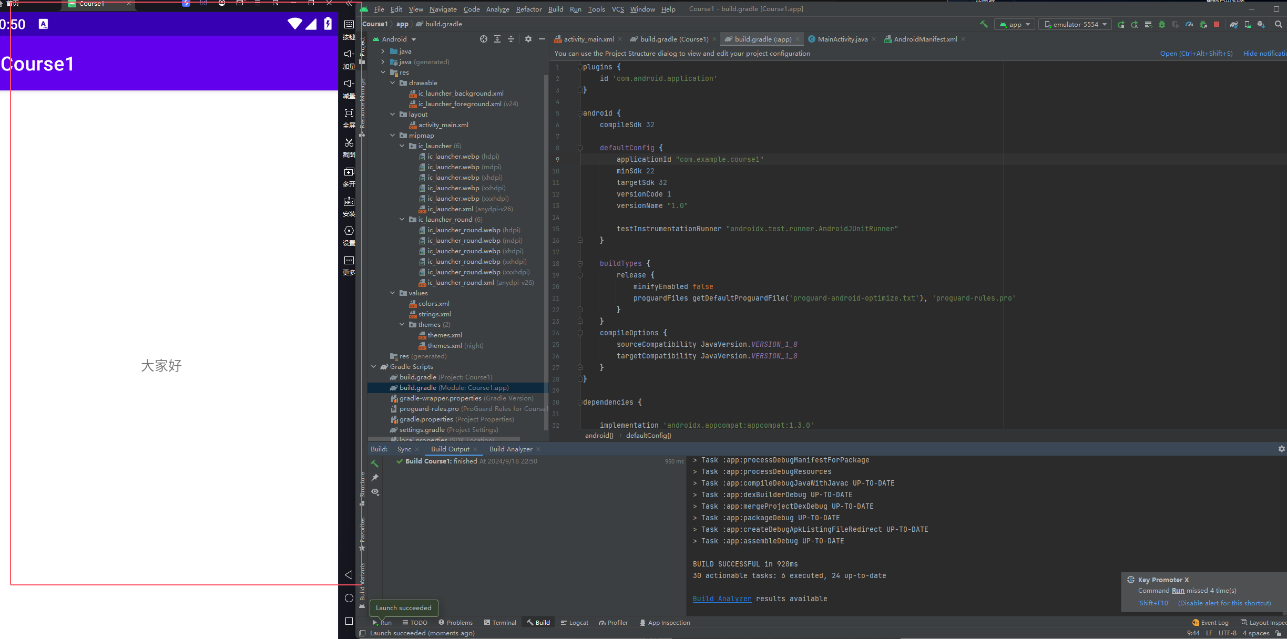Sync project with Gradle files icon
The width and height of the screenshot is (1287, 639).
(1233, 24)
